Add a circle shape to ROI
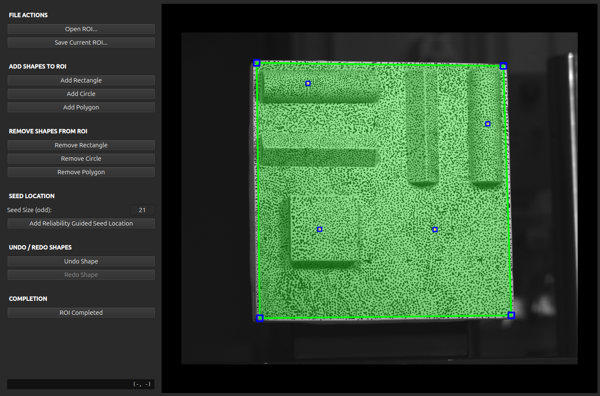The image size is (600, 396). 81,94
